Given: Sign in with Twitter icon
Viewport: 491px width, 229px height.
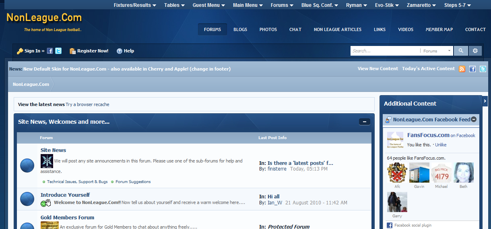Looking at the screenshot, I should click(x=58, y=51).
